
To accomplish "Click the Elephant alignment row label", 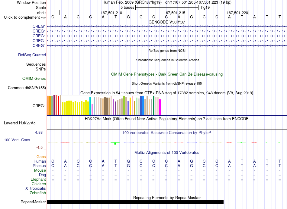I will [38, 179].
